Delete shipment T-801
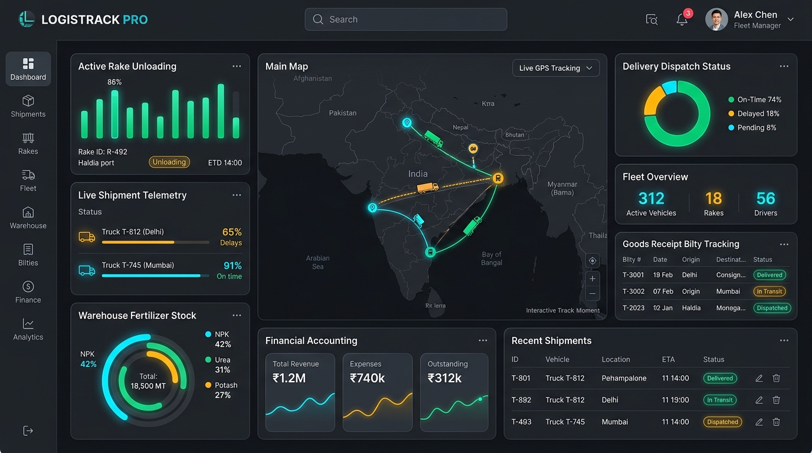Image resolution: width=812 pixels, height=453 pixels. point(777,378)
